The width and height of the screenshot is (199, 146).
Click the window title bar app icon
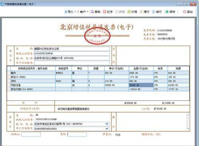[x=2, y=4]
